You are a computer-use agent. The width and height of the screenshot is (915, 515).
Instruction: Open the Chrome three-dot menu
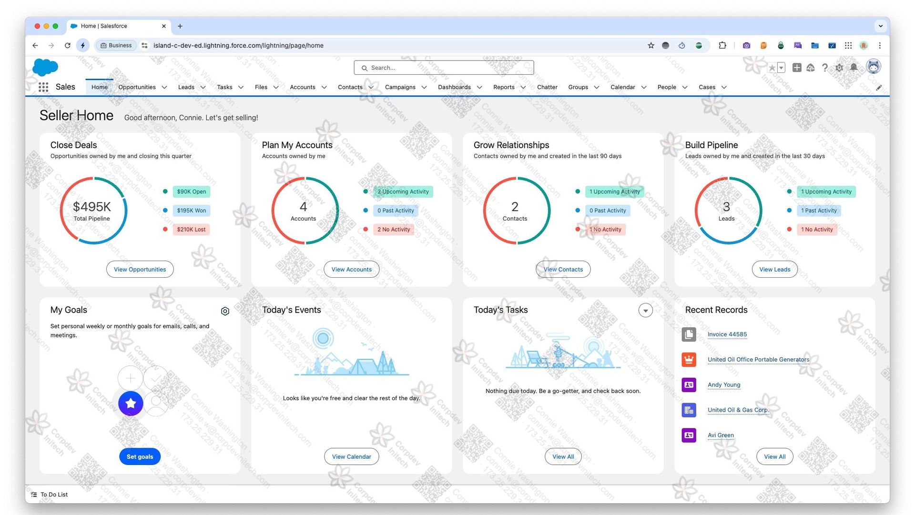pos(880,46)
